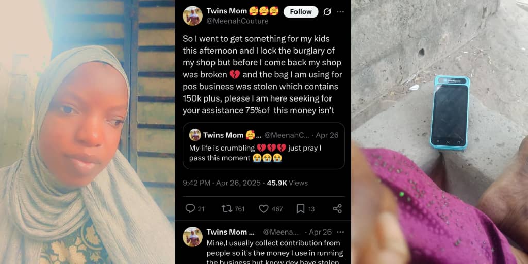The image size is (528, 264).
Task: Open the woman's selfie photo on the left
Action: [x=87, y=132]
